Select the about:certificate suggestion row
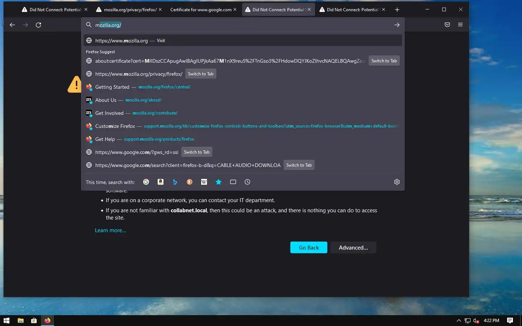Screen dimensions: 522x326 (243, 61)
